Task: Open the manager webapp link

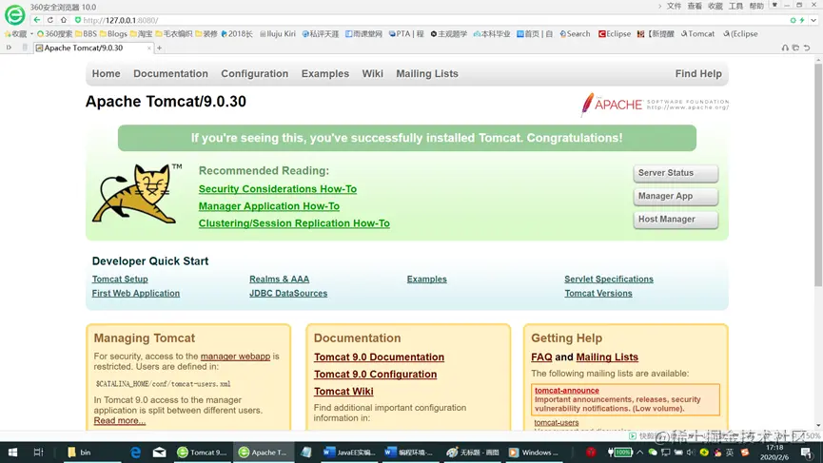Action: [x=235, y=356]
